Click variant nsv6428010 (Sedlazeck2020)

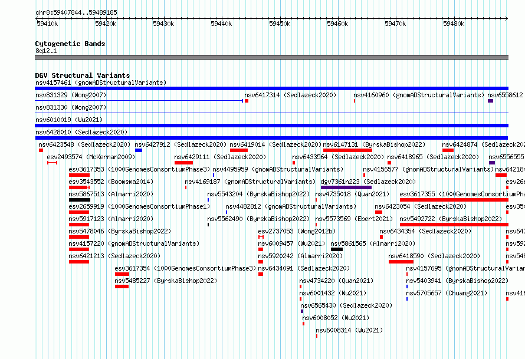pyautogui.click(x=81, y=132)
